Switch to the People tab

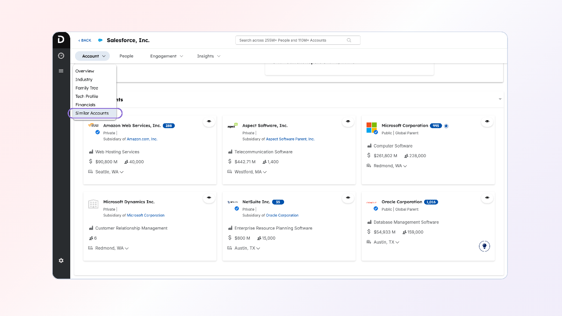tap(126, 56)
